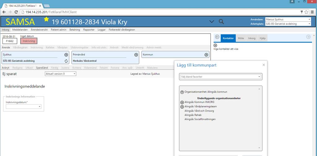
Task: Go up from Organisationsenhet Alingsås kommun
Action: click(x=182, y=92)
